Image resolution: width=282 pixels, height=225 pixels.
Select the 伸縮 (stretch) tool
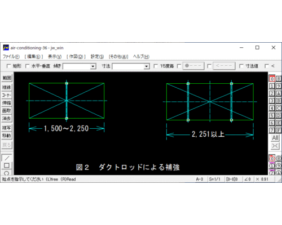click(x=7, y=103)
